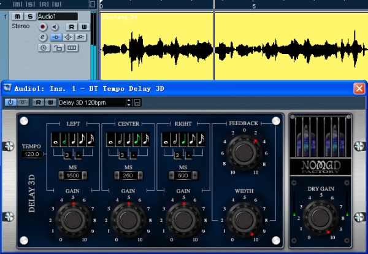Open channel edit settings (e) button
The height and width of the screenshot is (254, 368).
click(43, 37)
